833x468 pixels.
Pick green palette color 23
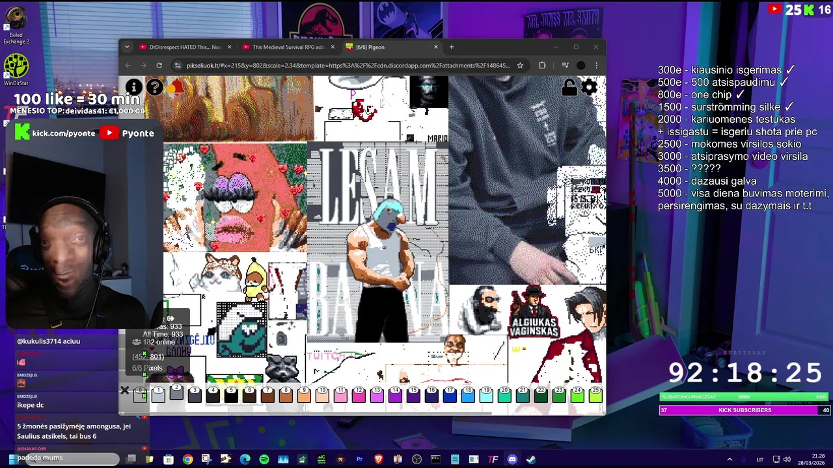tap(559, 395)
